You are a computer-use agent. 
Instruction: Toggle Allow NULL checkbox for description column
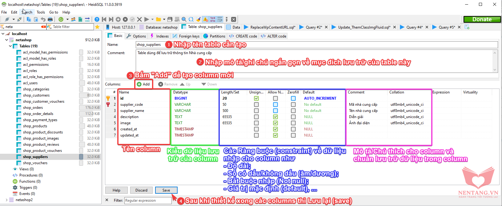(x=275, y=117)
